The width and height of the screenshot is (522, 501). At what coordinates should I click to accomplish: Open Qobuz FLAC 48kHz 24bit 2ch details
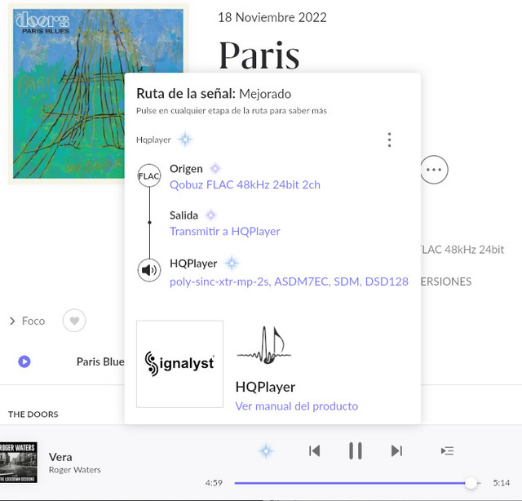click(245, 184)
